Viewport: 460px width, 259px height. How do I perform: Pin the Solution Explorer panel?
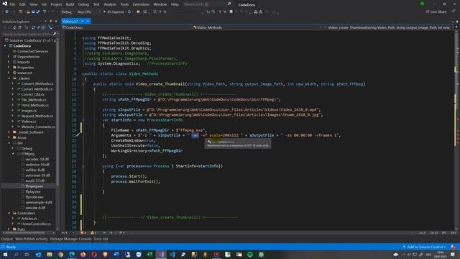point(51,22)
